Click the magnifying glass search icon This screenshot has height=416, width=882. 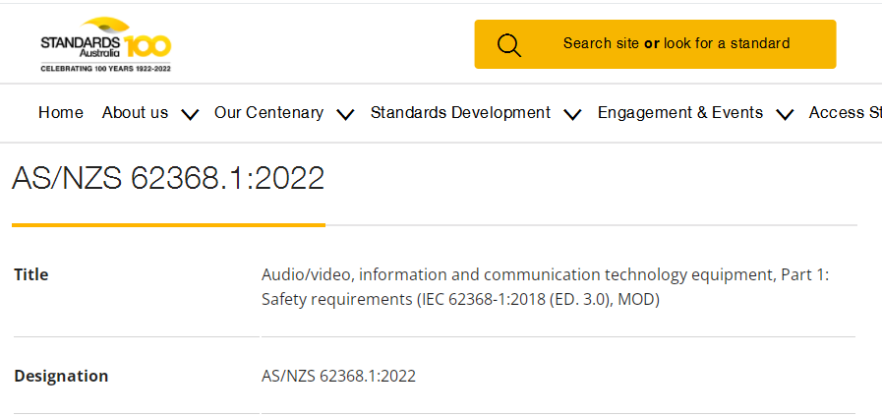tap(509, 45)
